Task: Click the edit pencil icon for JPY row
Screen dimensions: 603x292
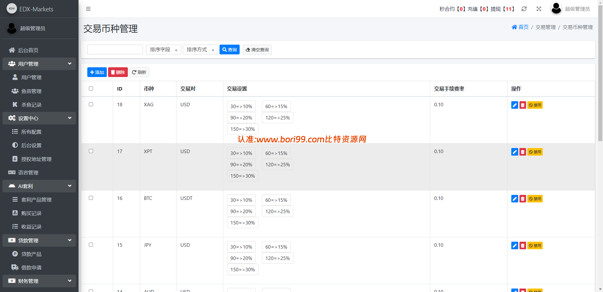Action: [x=515, y=245]
